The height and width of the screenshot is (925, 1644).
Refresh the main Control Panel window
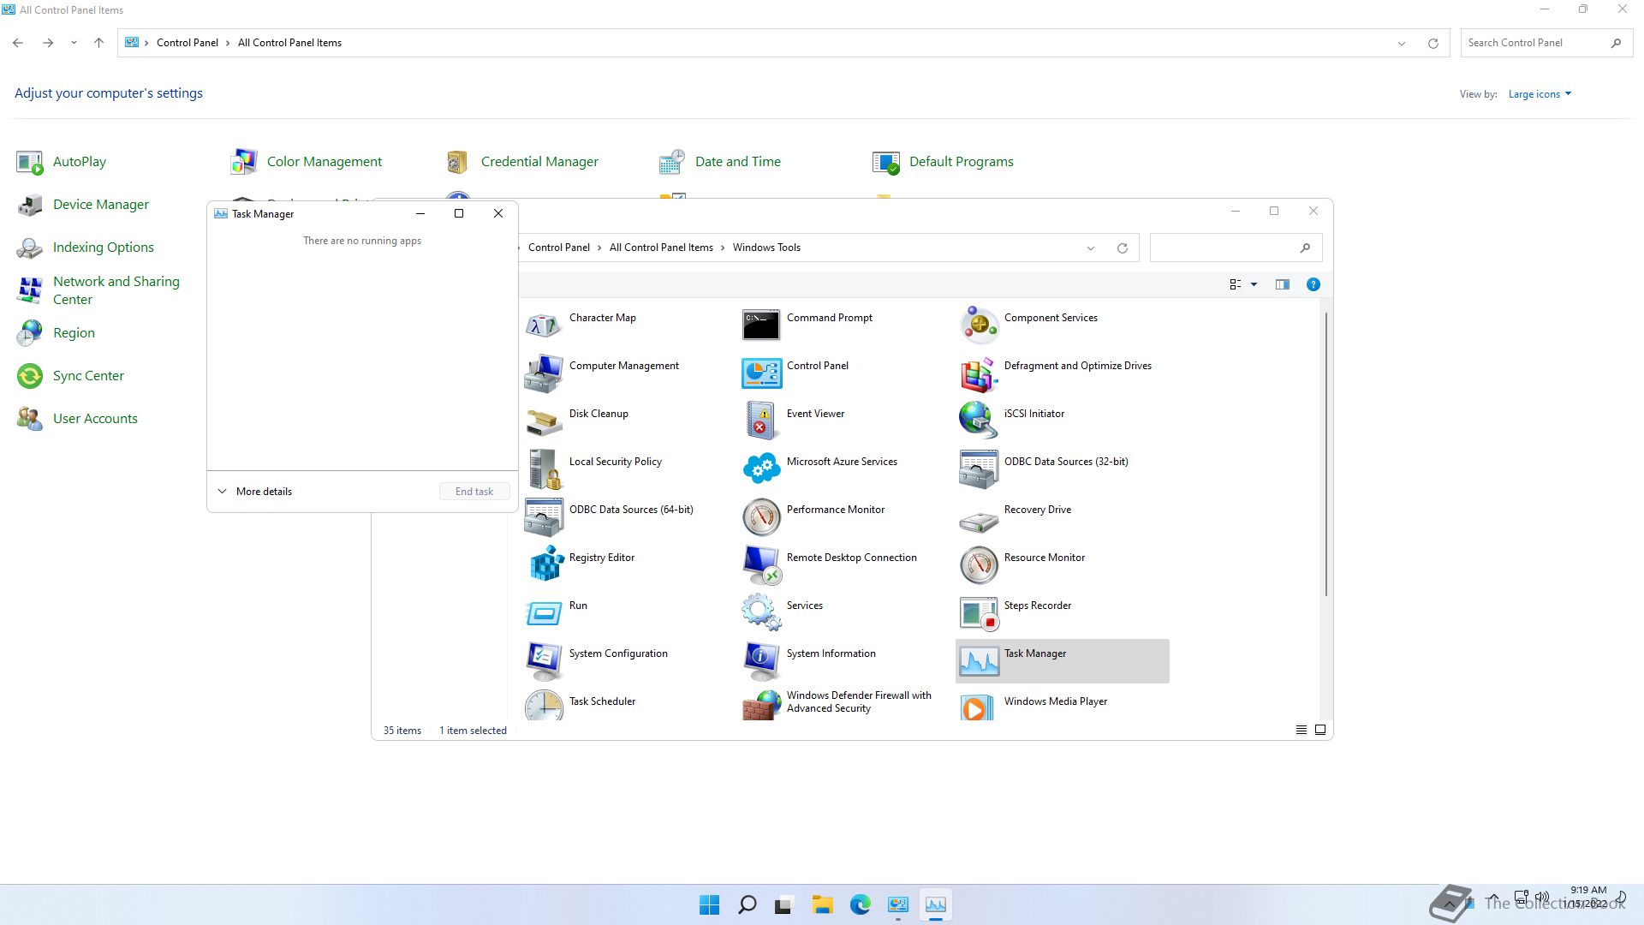click(x=1433, y=44)
